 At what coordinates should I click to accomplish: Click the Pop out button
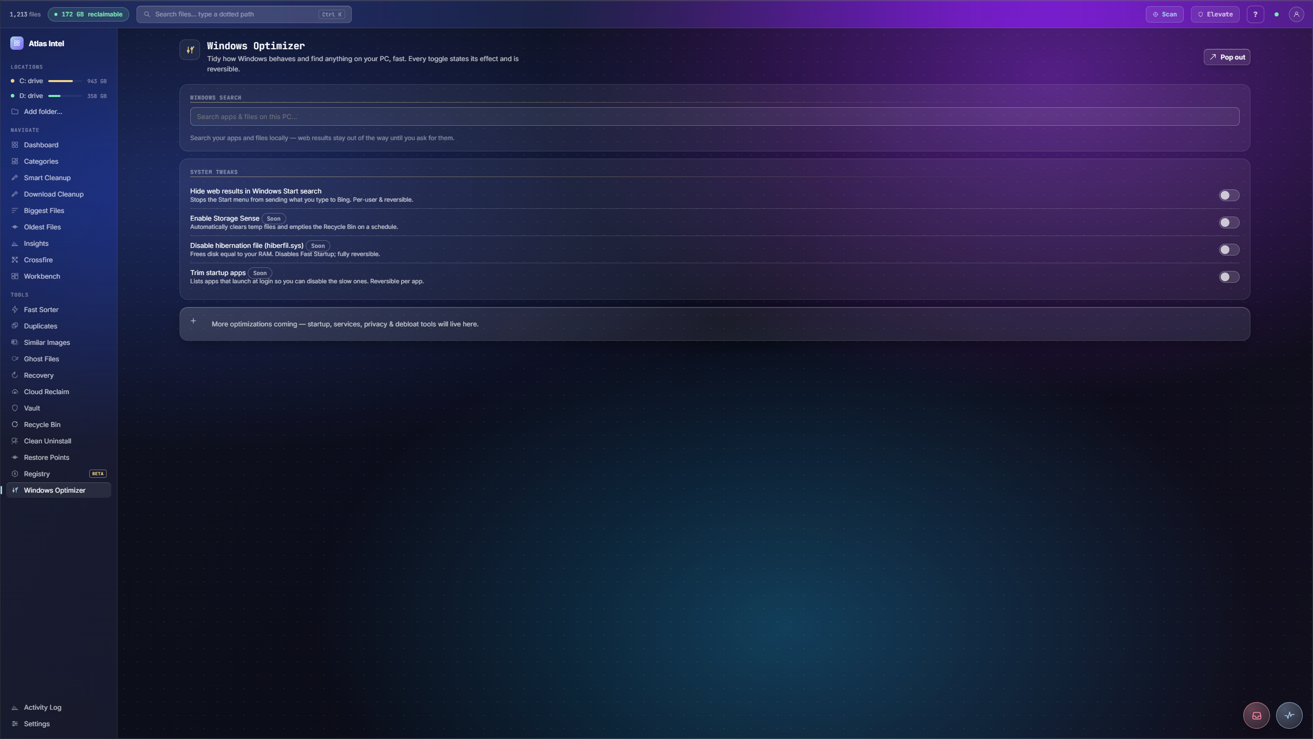pyautogui.click(x=1227, y=57)
